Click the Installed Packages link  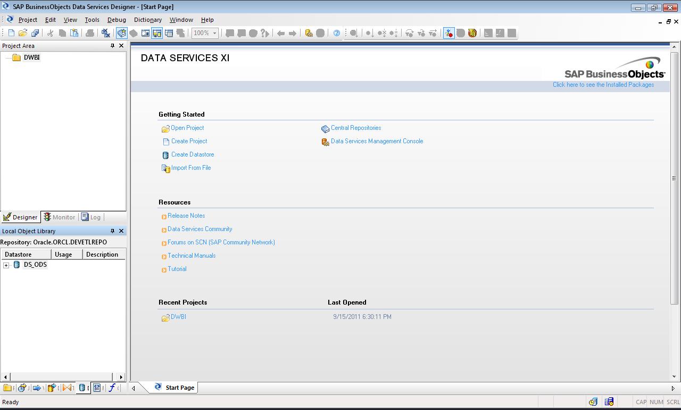[x=603, y=85]
